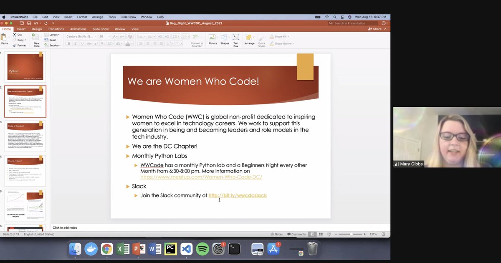Insert a Text Box
Screen dimensions: 501x263
pos(236,40)
